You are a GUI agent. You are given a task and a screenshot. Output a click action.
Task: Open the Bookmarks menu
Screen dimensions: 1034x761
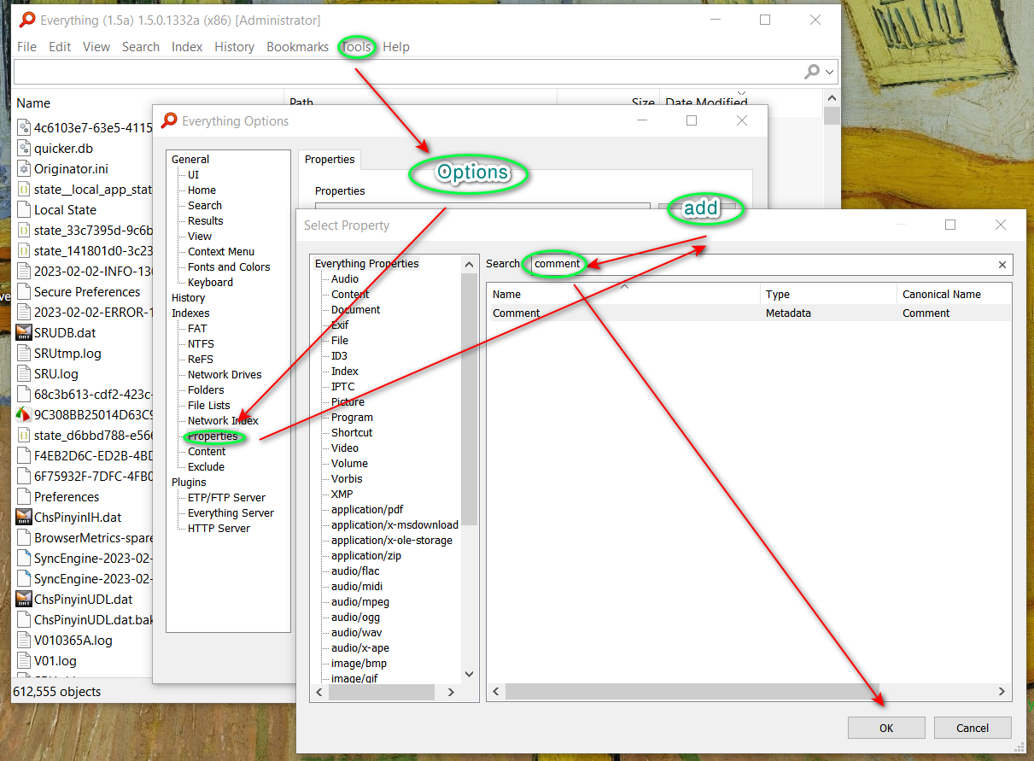(x=297, y=47)
